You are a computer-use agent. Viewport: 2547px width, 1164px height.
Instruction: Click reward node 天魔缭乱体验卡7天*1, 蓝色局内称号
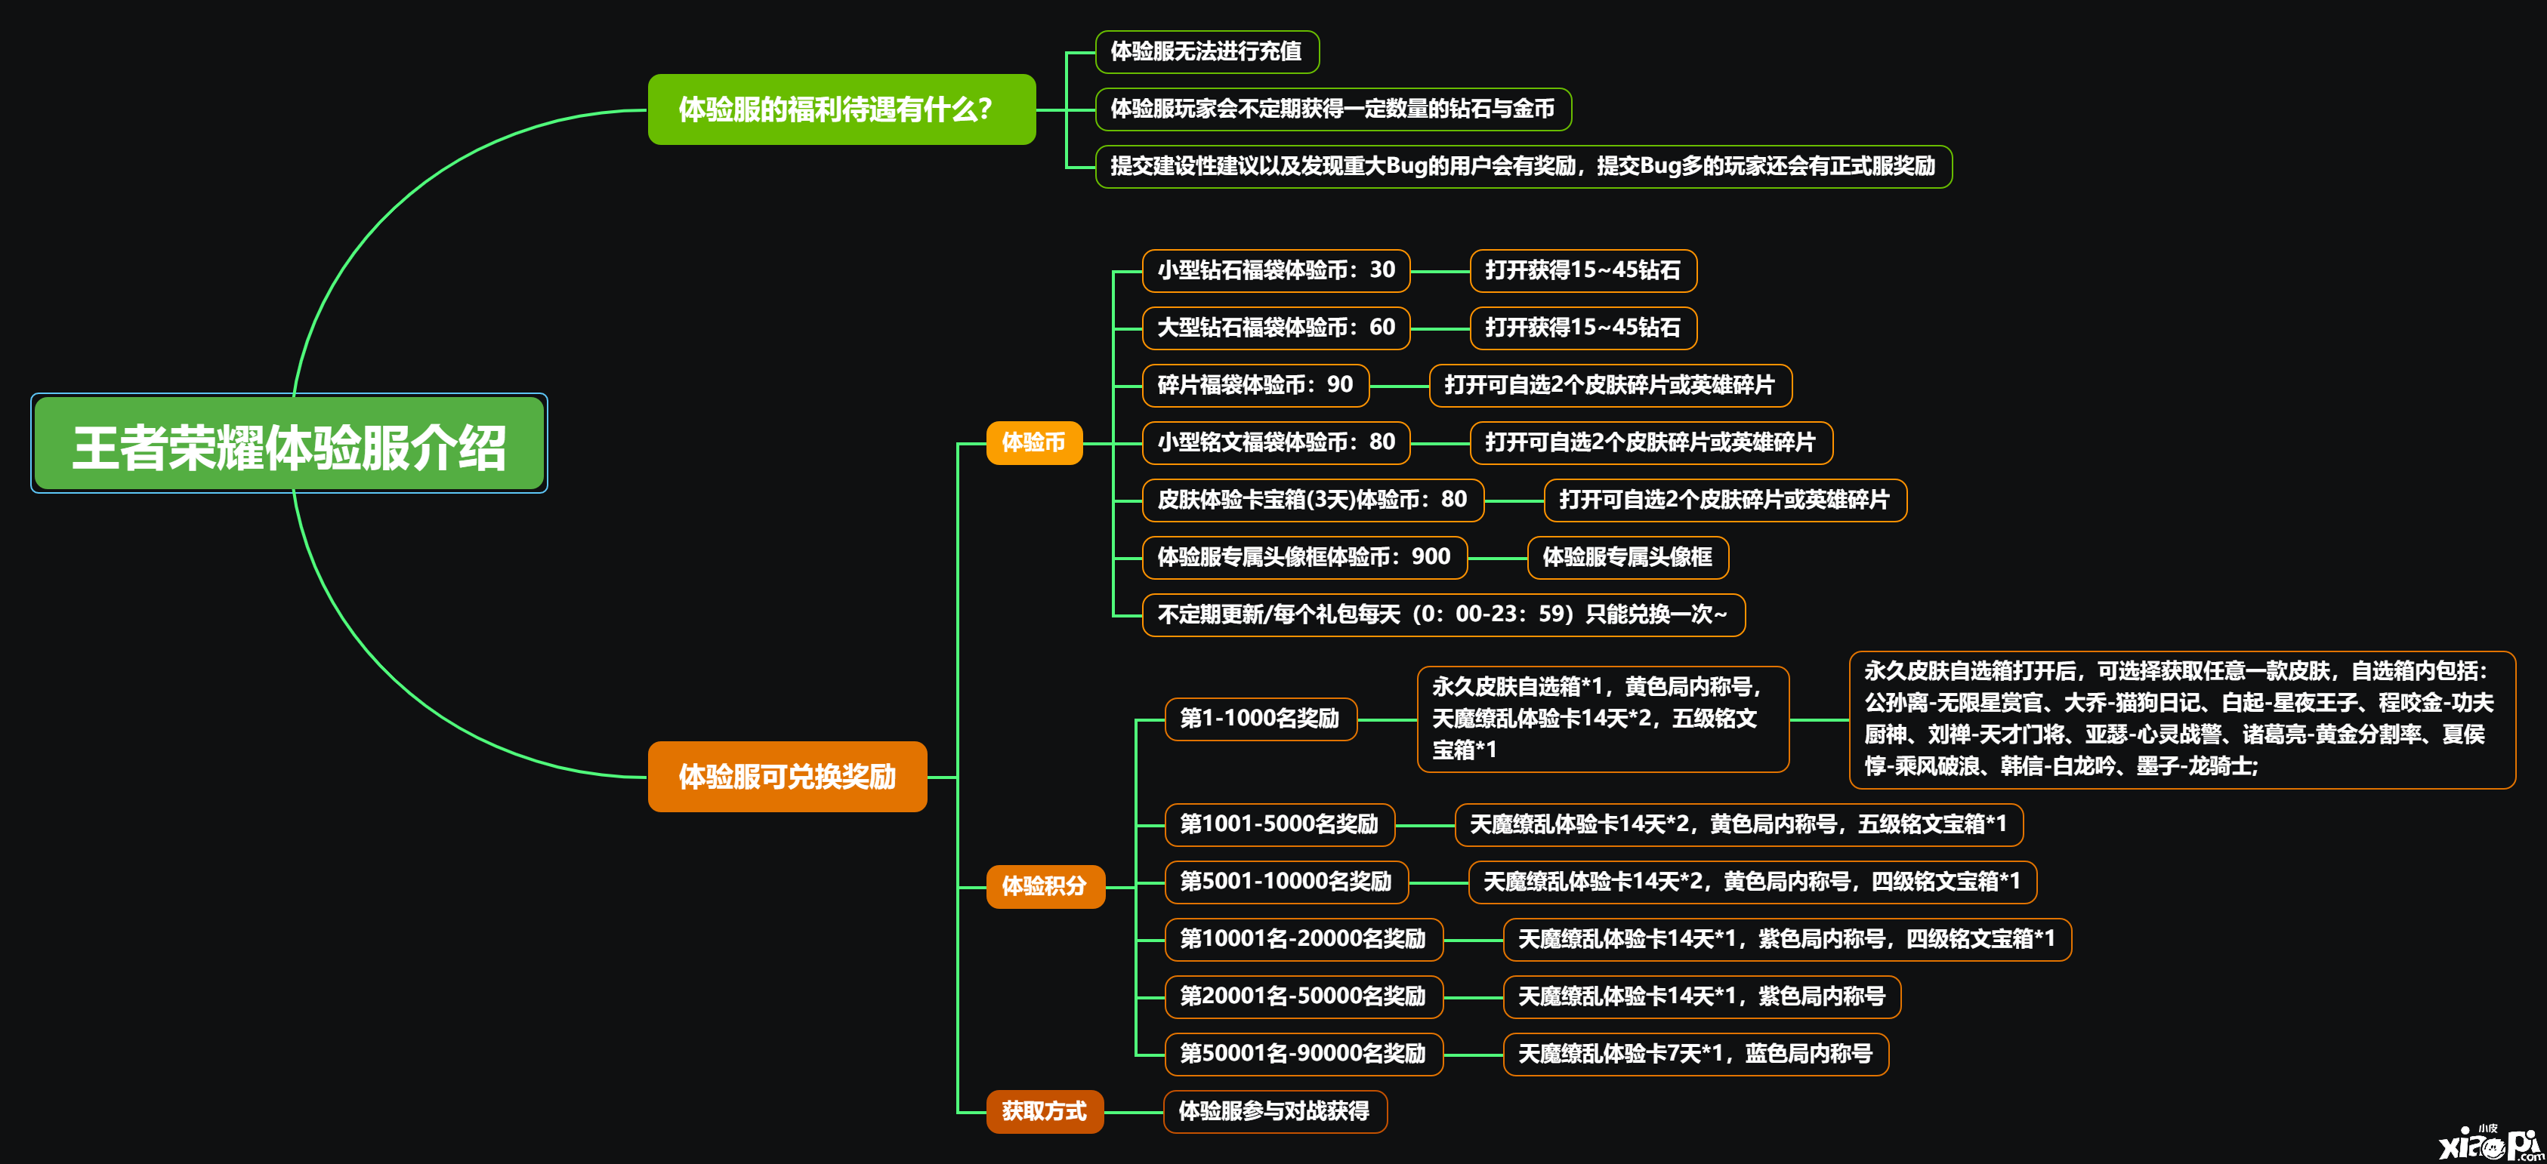tap(1696, 1053)
